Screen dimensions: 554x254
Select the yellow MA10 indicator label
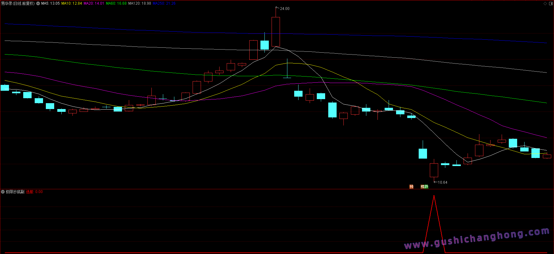pyautogui.click(x=72, y=3)
